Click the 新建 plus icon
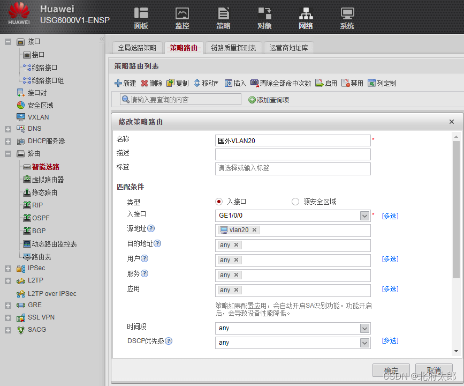The height and width of the screenshot is (386, 464). point(118,83)
